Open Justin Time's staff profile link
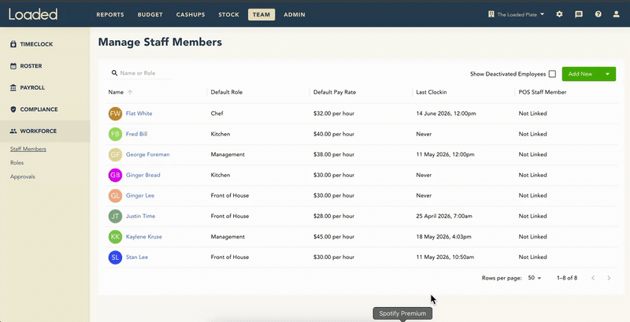Viewport: 630px width, 322px height. tap(141, 216)
